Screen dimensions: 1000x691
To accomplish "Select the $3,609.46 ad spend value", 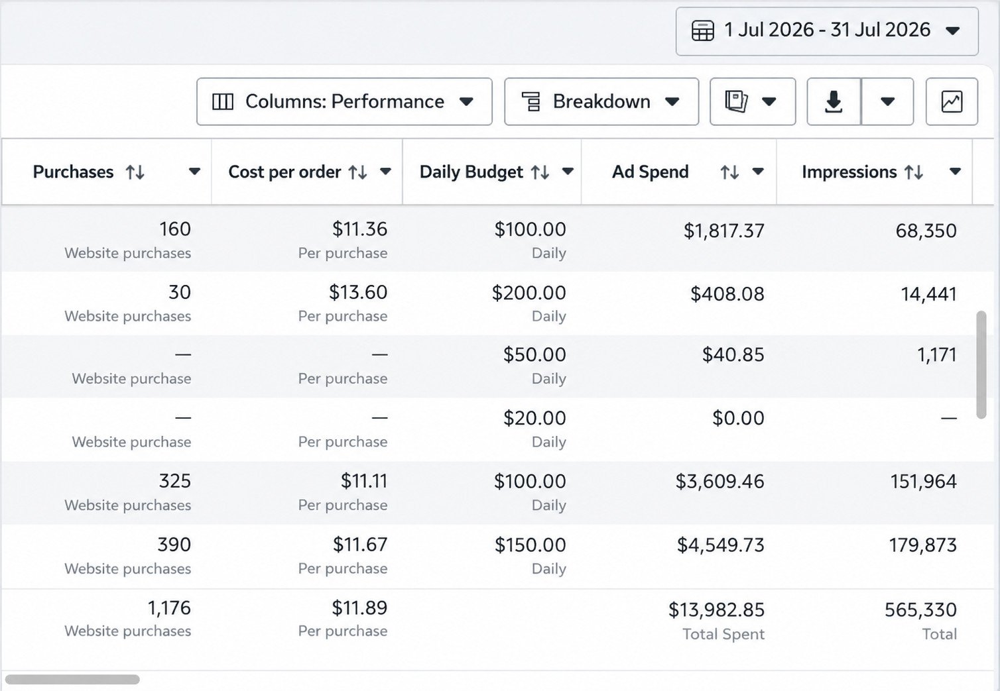I will click(x=720, y=481).
